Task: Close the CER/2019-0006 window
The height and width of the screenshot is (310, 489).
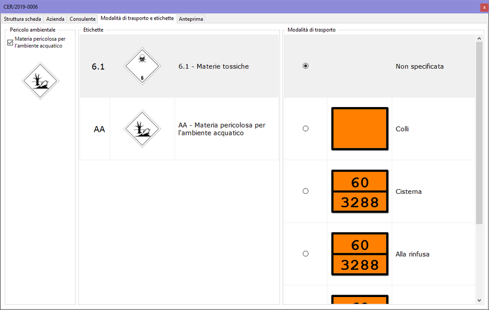Action: [484, 7]
